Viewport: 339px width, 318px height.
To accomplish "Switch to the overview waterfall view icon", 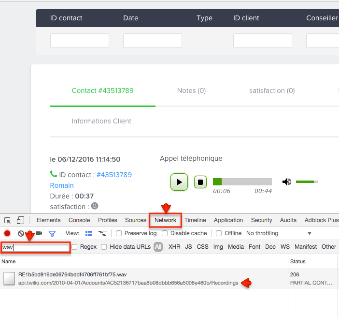I will [x=102, y=233].
